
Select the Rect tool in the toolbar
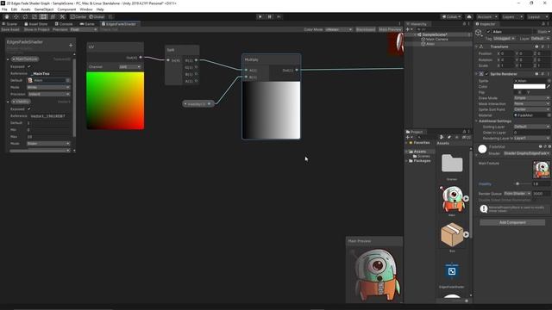pos(43,16)
